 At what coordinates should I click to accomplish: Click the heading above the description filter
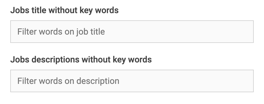click(81, 60)
